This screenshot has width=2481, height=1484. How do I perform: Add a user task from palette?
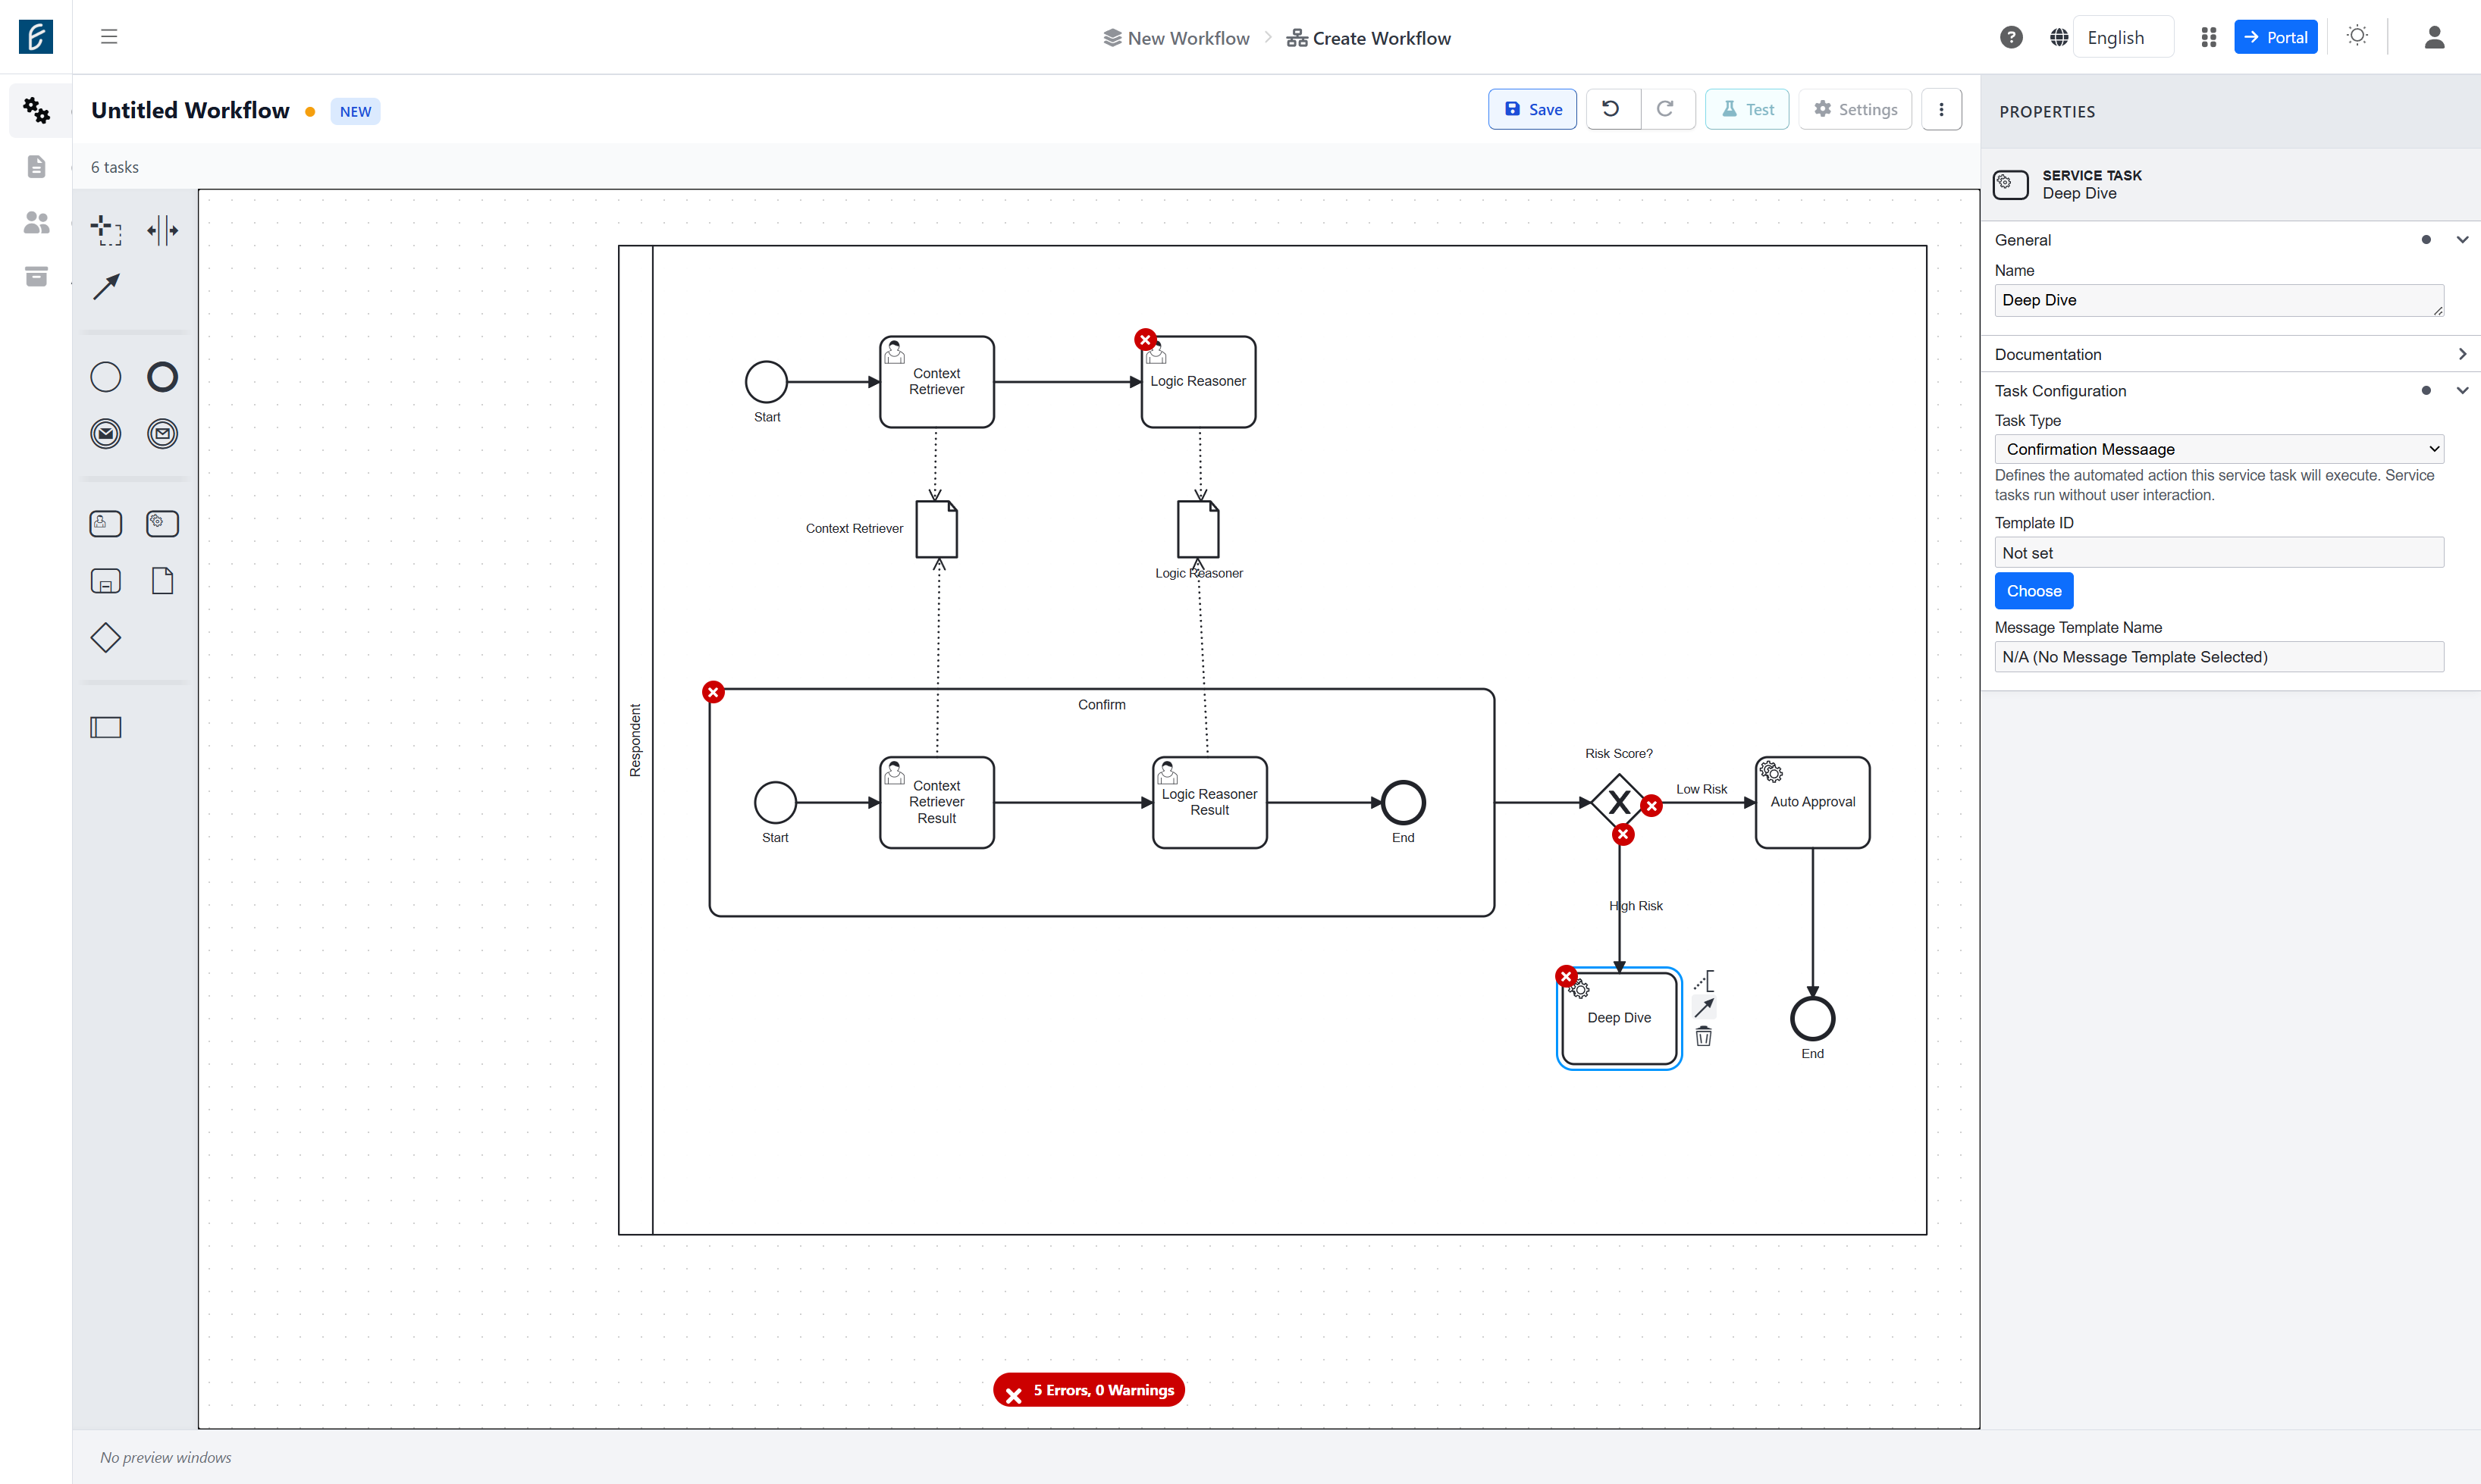pos(105,524)
